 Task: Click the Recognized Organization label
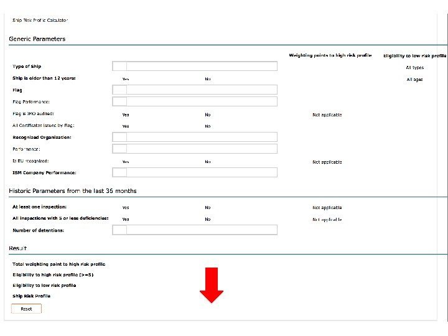tap(42, 137)
